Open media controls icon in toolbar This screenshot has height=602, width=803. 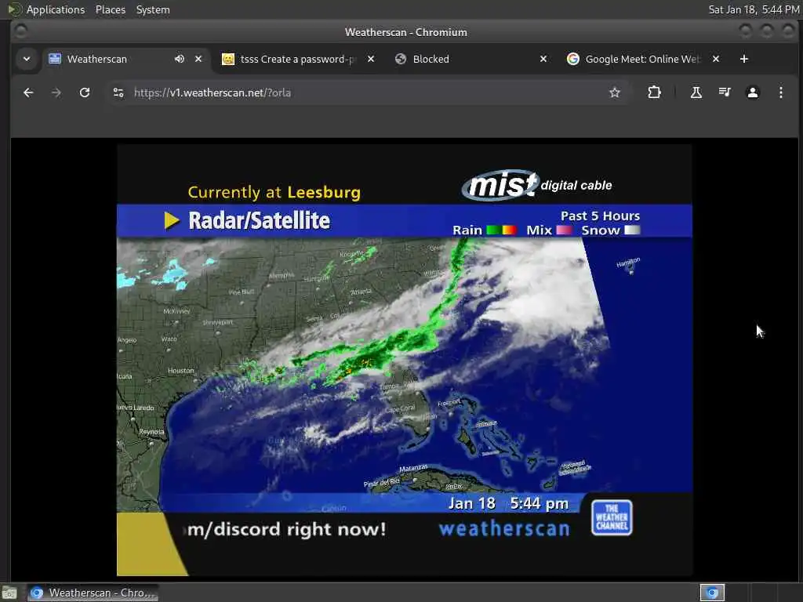pyautogui.click(x=724, y=92)
